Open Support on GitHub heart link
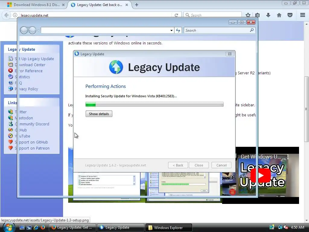The width and height of the screenshot is (309, 232). tap(31, 142)
